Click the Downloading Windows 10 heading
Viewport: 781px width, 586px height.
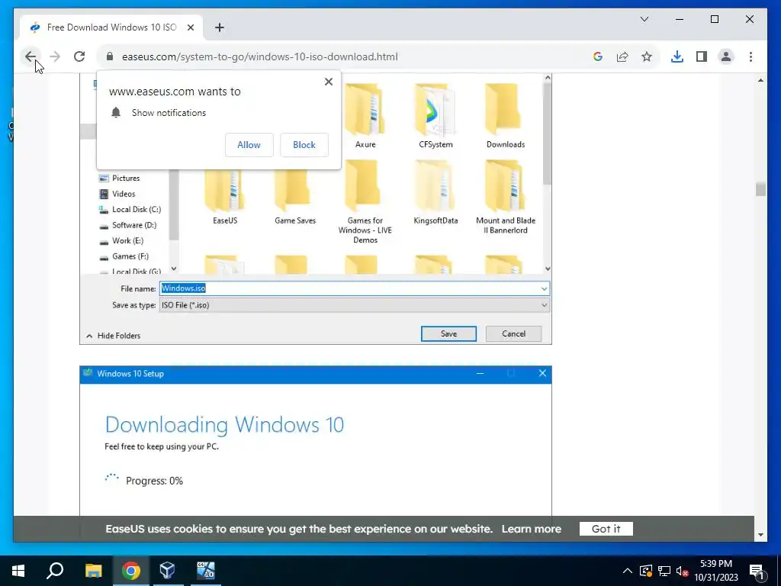225,424
